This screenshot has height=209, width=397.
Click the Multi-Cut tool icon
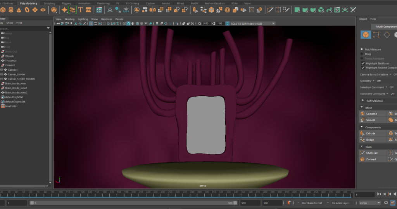pos(362,153)
